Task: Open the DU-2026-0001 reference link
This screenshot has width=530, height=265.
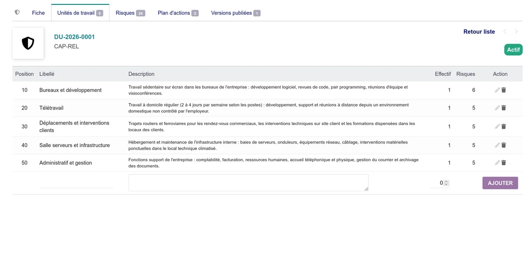Action: tap(75, 37)
